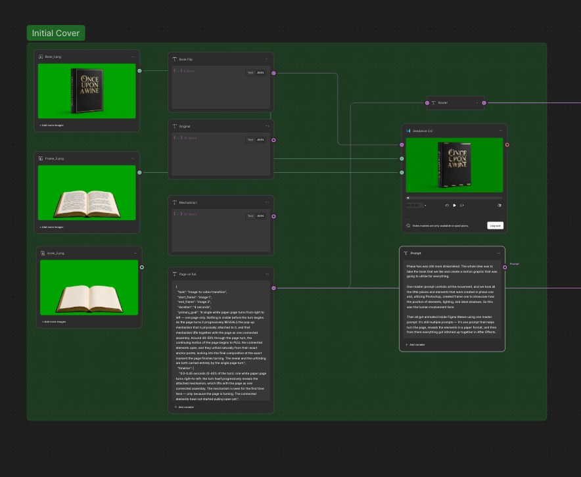
Task: Open the Book_1.png node options menu
Action: tap(133, 57)
